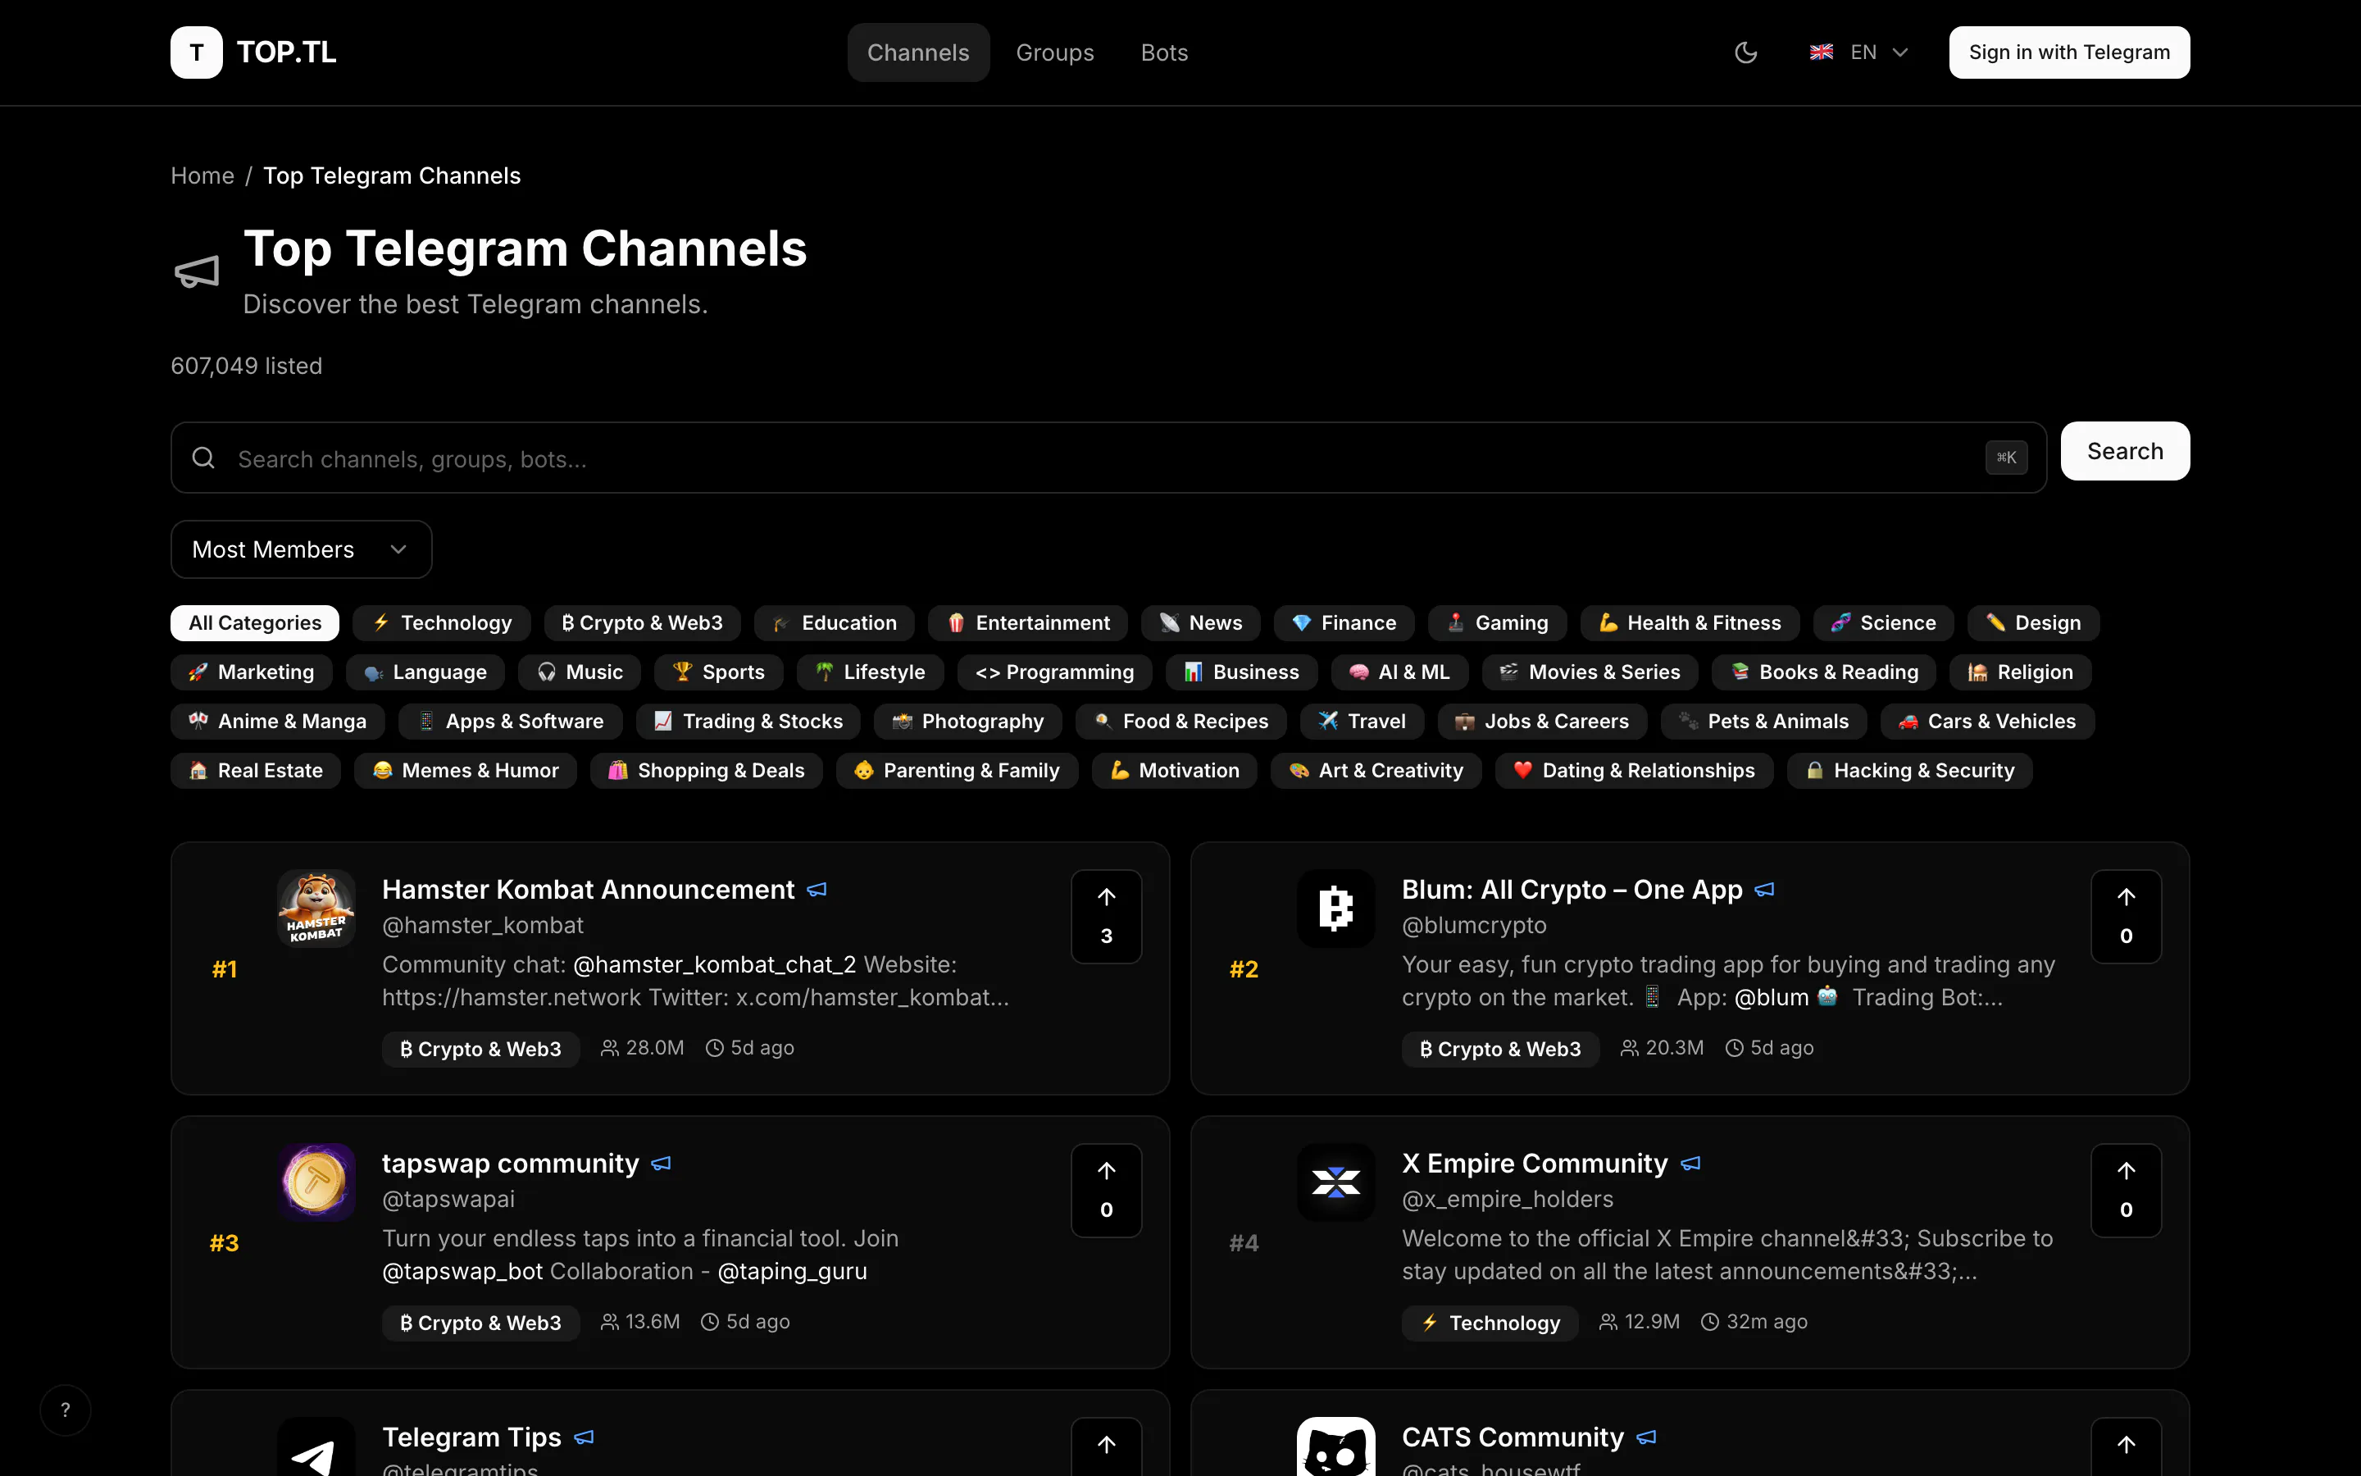Filter by Finance category
Viewport: 2361px width, 1476px height.
click(1344, 623)
